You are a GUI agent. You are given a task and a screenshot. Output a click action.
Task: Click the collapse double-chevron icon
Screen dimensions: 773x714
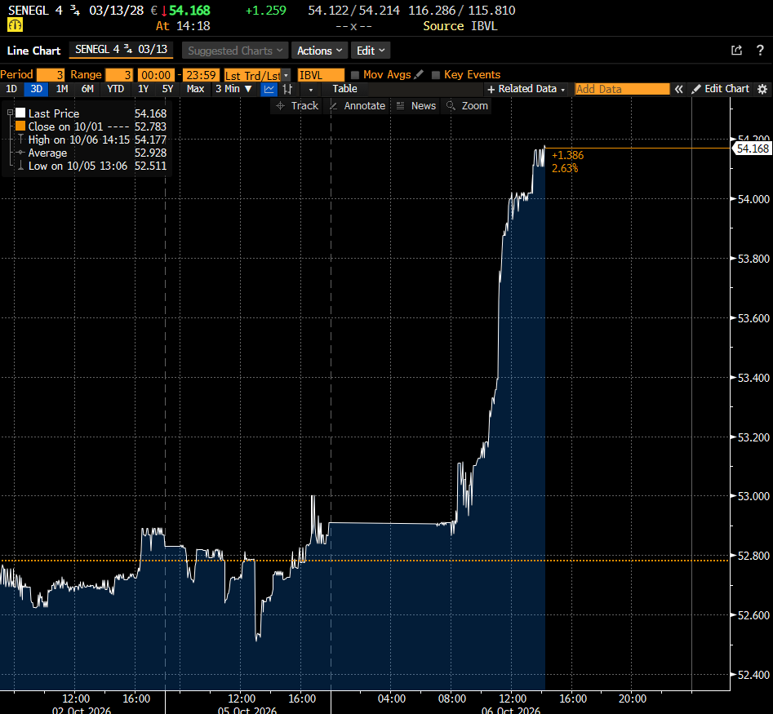click(x=679, y=89)
